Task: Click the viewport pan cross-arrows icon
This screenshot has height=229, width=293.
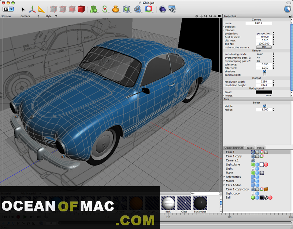Action: 201,16
